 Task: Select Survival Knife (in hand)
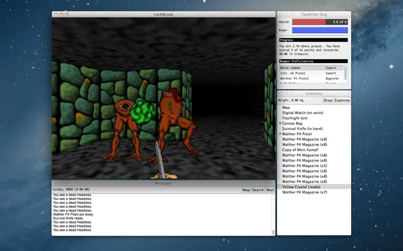coord(302,129)
